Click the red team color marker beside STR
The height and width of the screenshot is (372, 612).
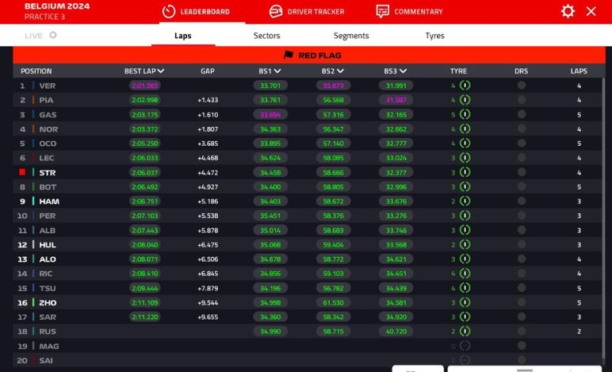click(22, 172)
